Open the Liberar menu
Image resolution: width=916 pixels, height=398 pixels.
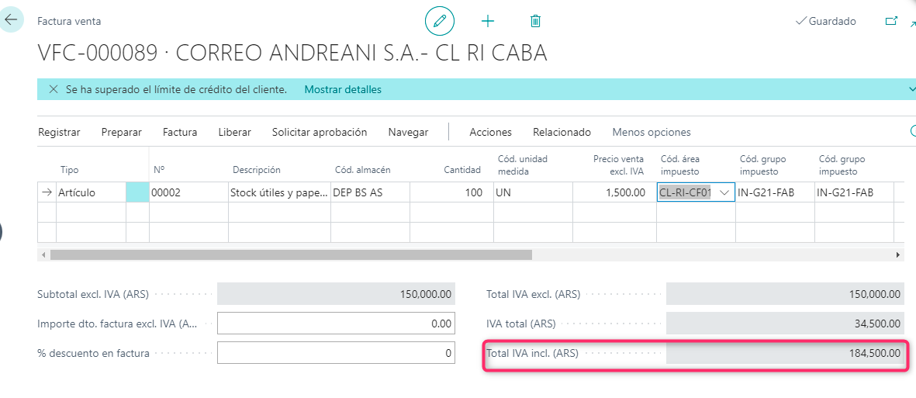[x=235, y=132]
